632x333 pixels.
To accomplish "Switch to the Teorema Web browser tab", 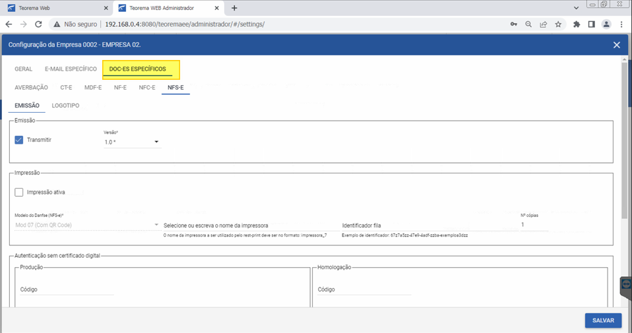I will 57,8.
